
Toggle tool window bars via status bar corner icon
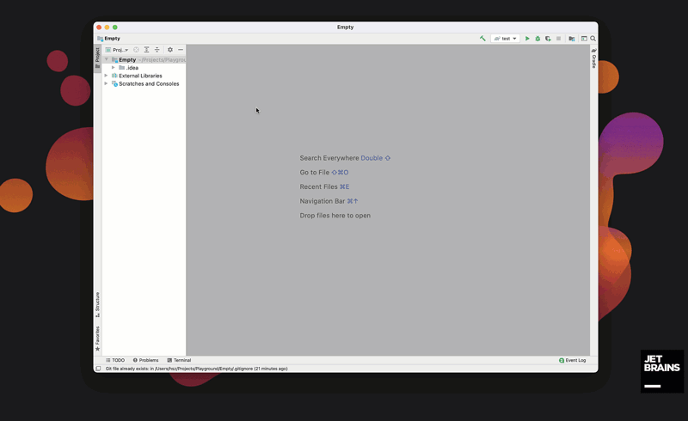point(98,369)
